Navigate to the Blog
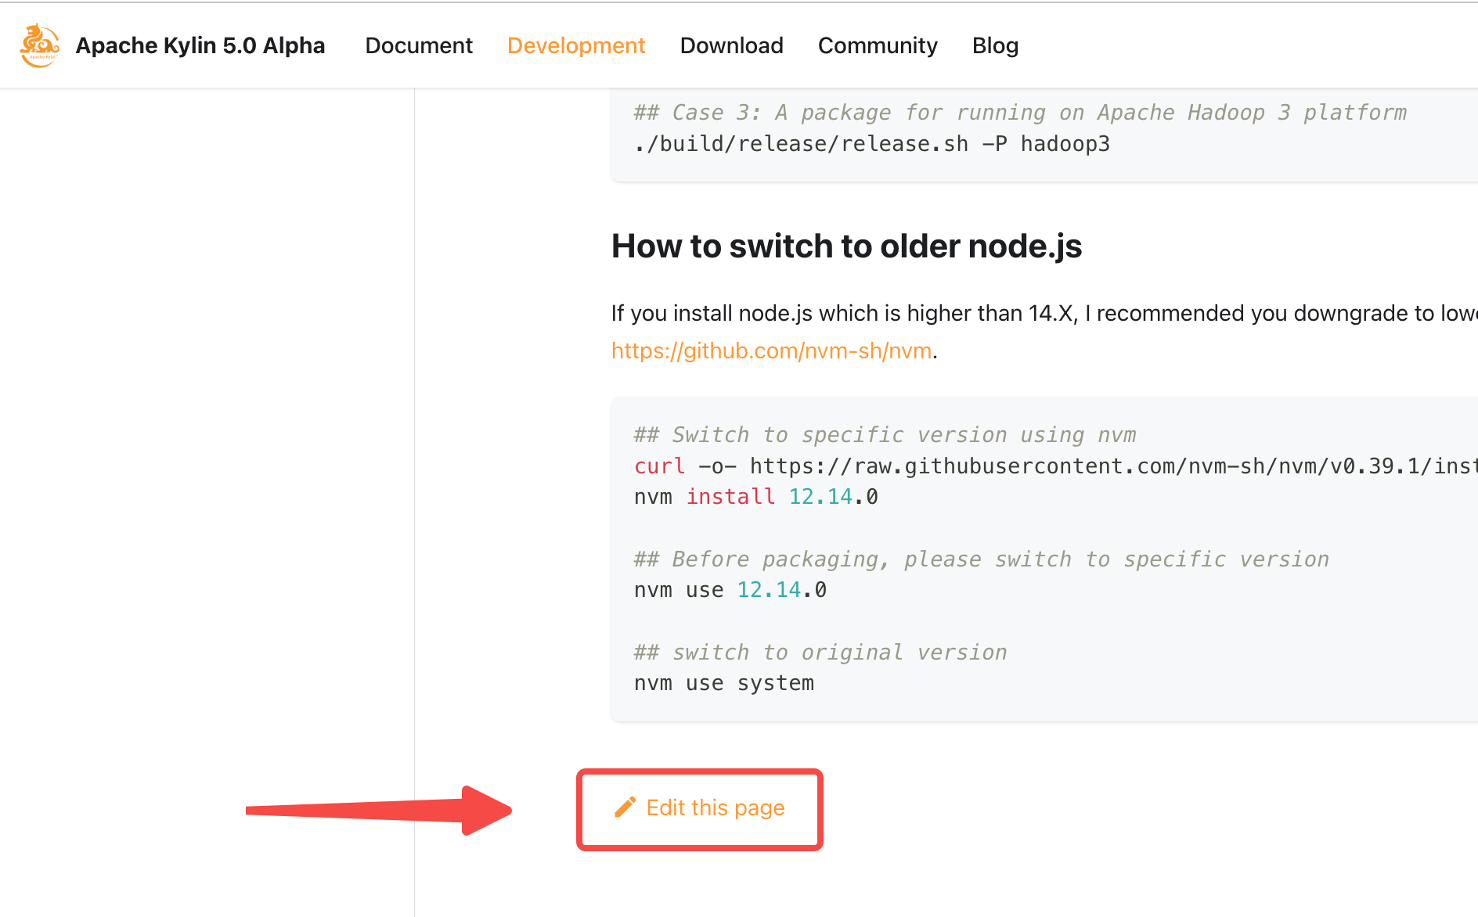1478x917 pixels. [995, 45]
